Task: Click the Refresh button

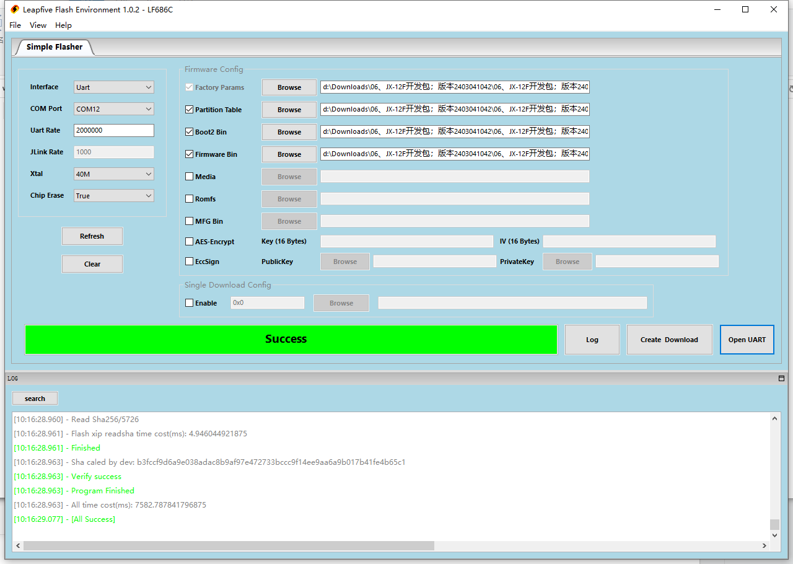Action: (92, 236)
